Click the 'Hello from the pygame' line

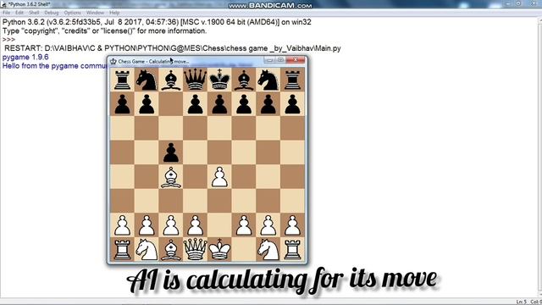(54, 66)
